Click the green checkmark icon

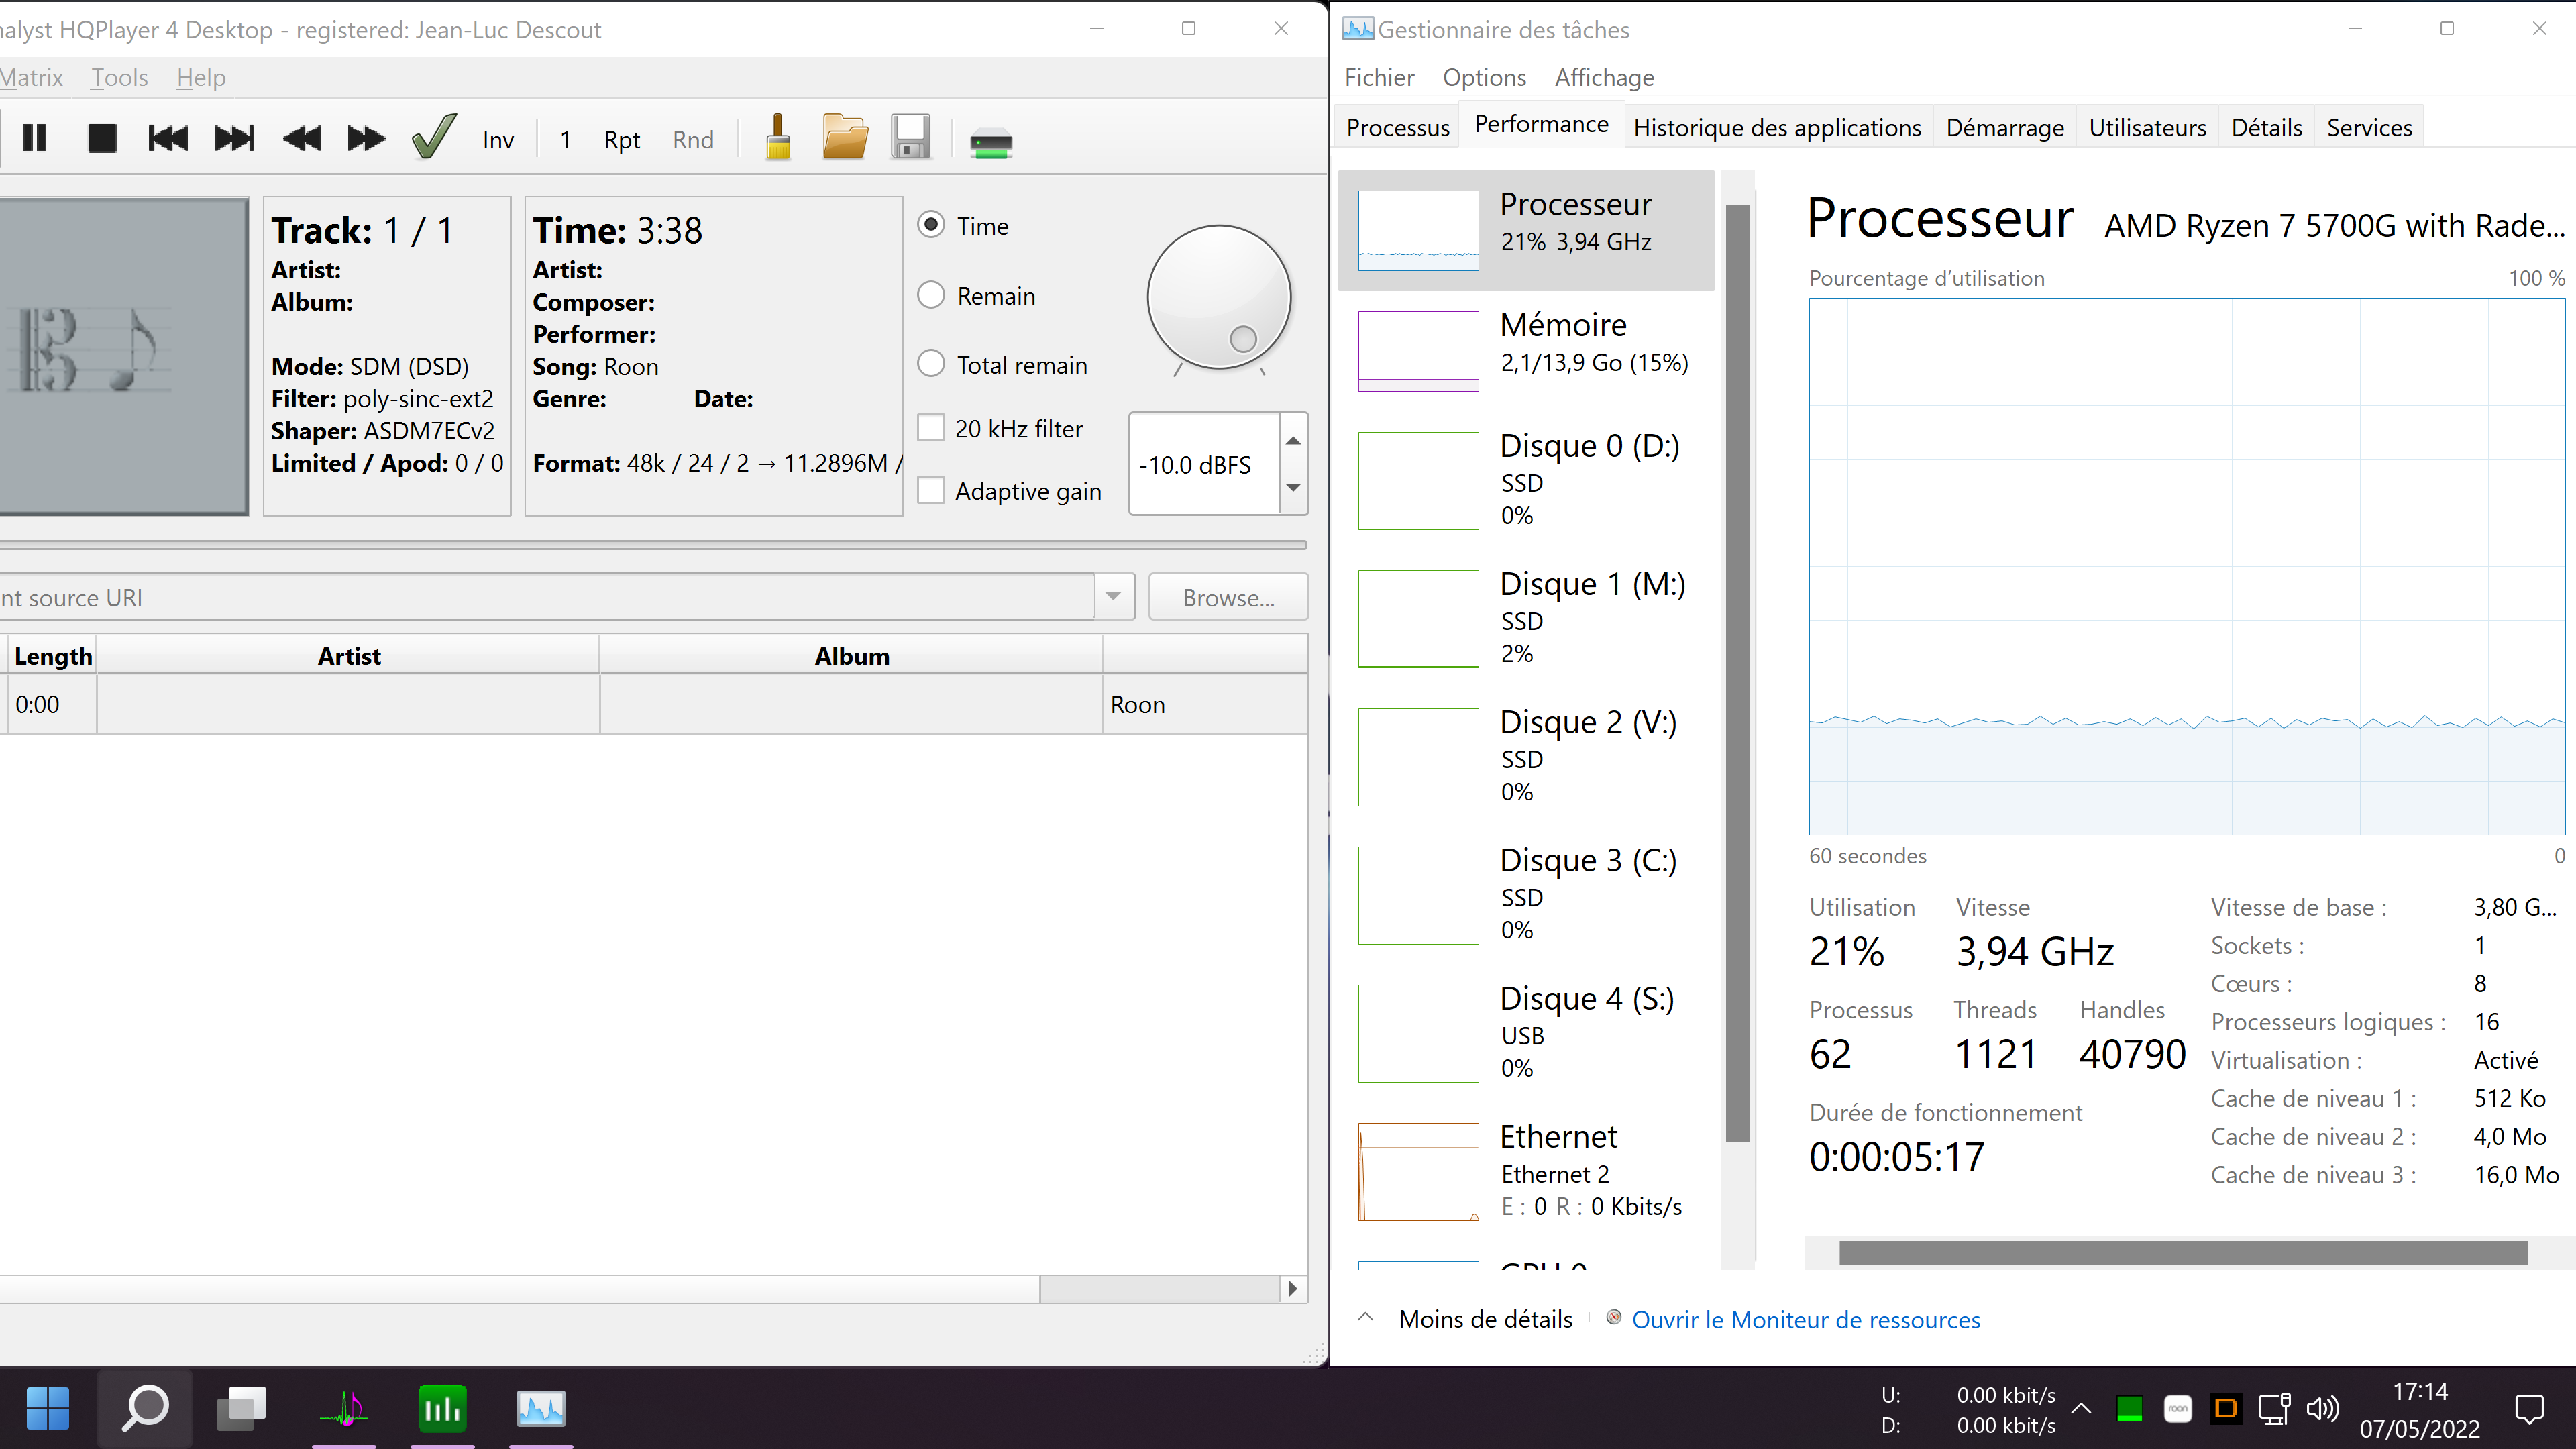tap(434, 138)
